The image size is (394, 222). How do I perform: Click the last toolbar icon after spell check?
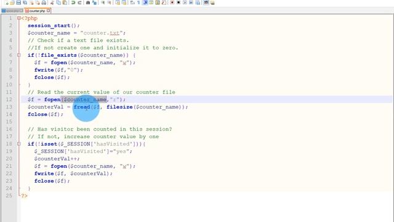(212, 2)
